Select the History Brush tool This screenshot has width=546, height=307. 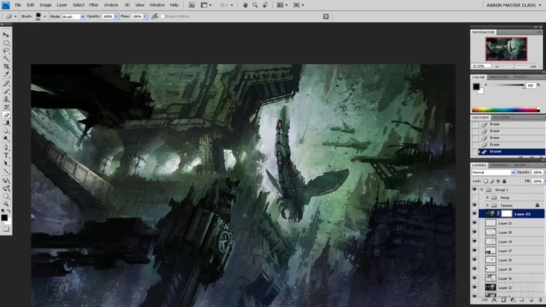click(6, 107)
